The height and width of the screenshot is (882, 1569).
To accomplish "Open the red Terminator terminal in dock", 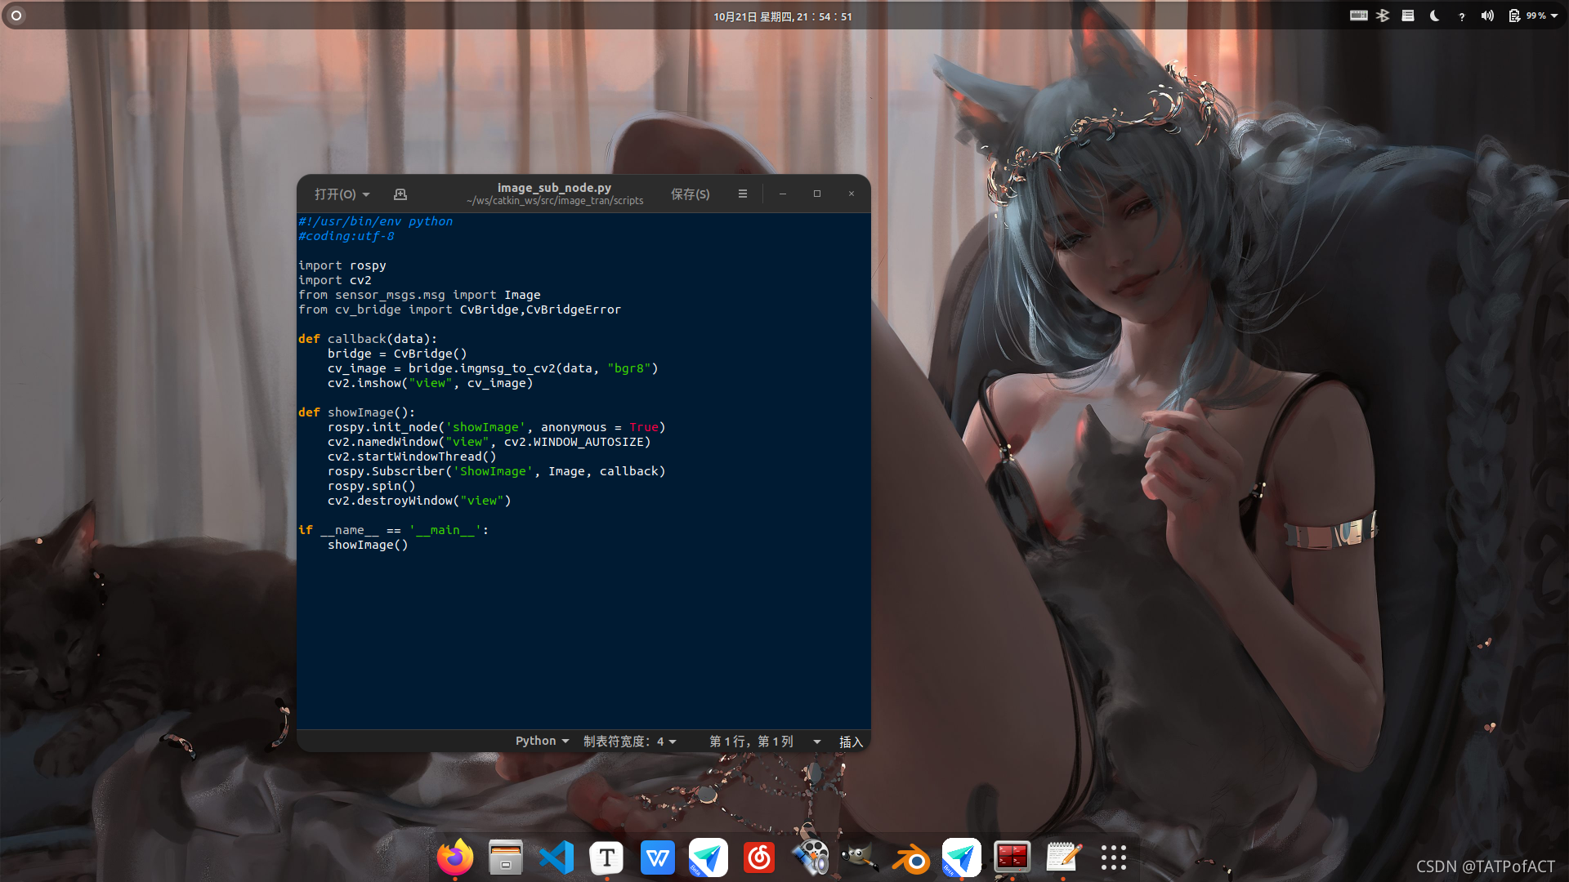I will click(x=1012, y=858).
